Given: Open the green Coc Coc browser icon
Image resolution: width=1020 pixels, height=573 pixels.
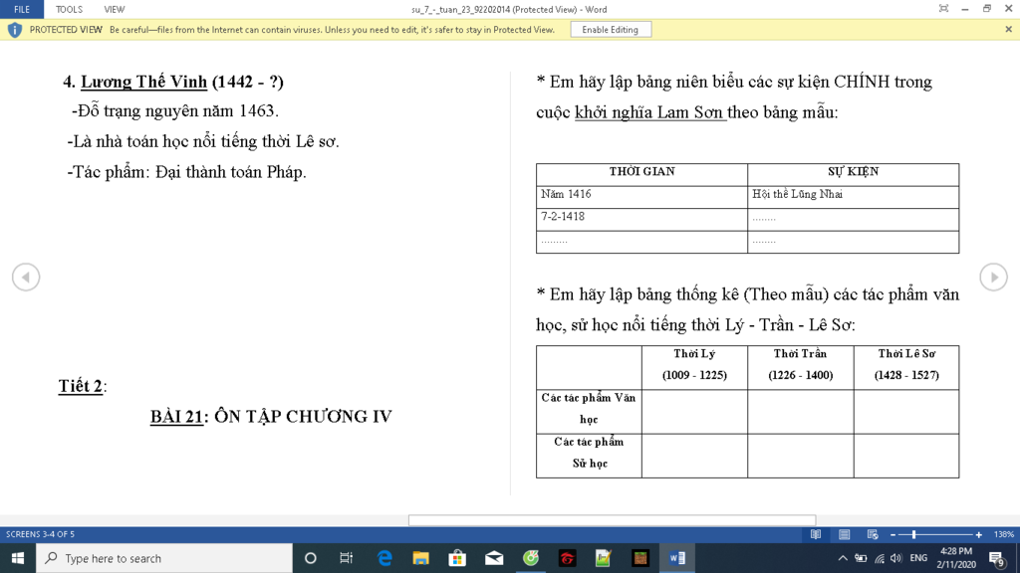Looking at the screenshot, I should pyautogui.click(x=531, y=558).
